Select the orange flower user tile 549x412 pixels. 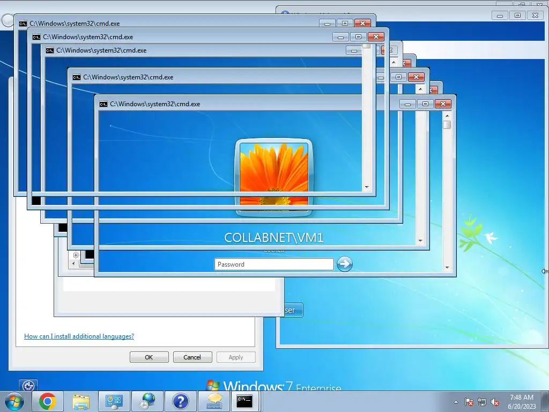(x=274, y=177)
